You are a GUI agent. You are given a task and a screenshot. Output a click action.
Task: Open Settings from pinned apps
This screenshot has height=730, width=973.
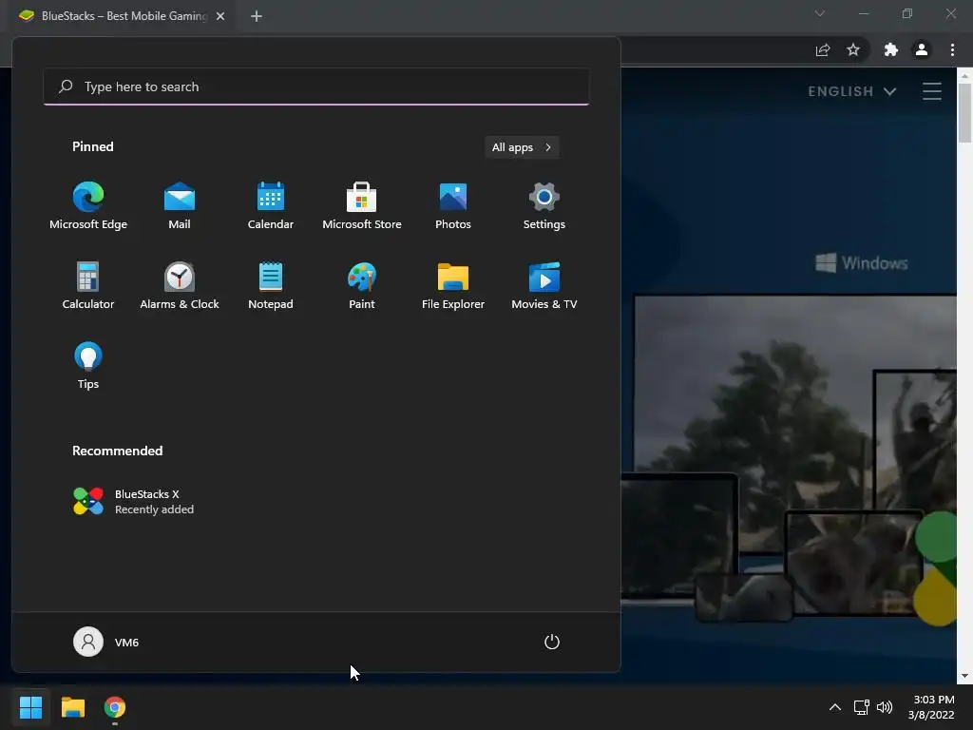click(544, 206)
